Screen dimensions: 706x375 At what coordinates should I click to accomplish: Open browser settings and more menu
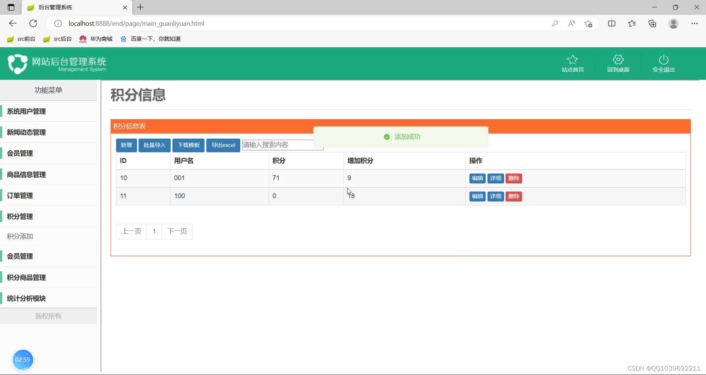695,24
